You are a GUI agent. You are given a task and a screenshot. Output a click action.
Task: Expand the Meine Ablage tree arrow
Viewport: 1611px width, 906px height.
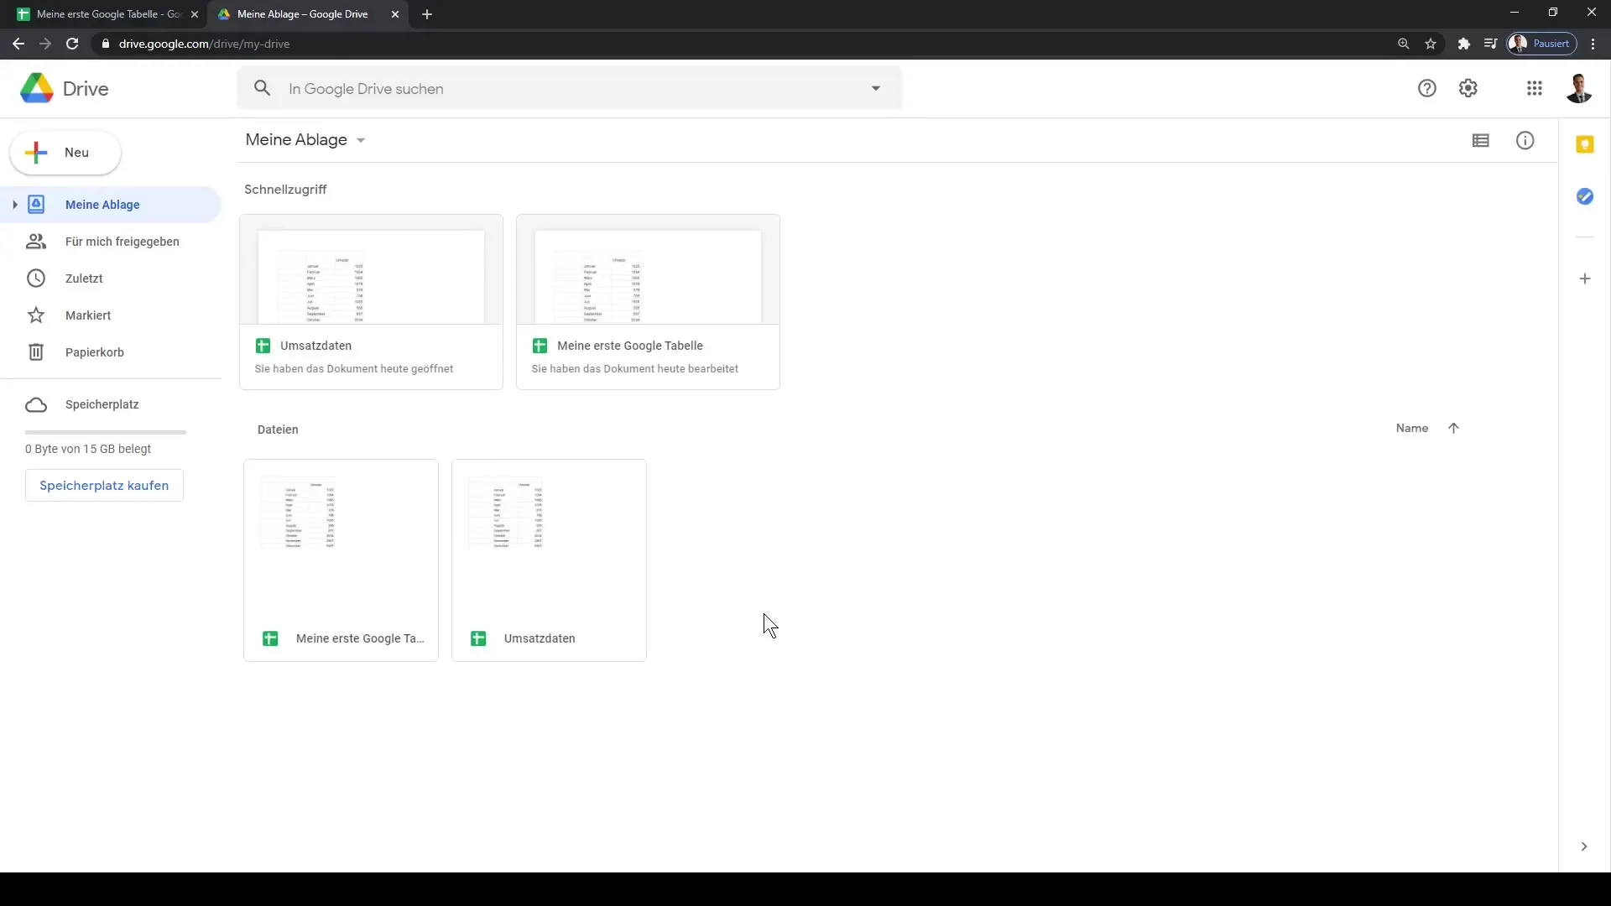click(x=14, y=205)
